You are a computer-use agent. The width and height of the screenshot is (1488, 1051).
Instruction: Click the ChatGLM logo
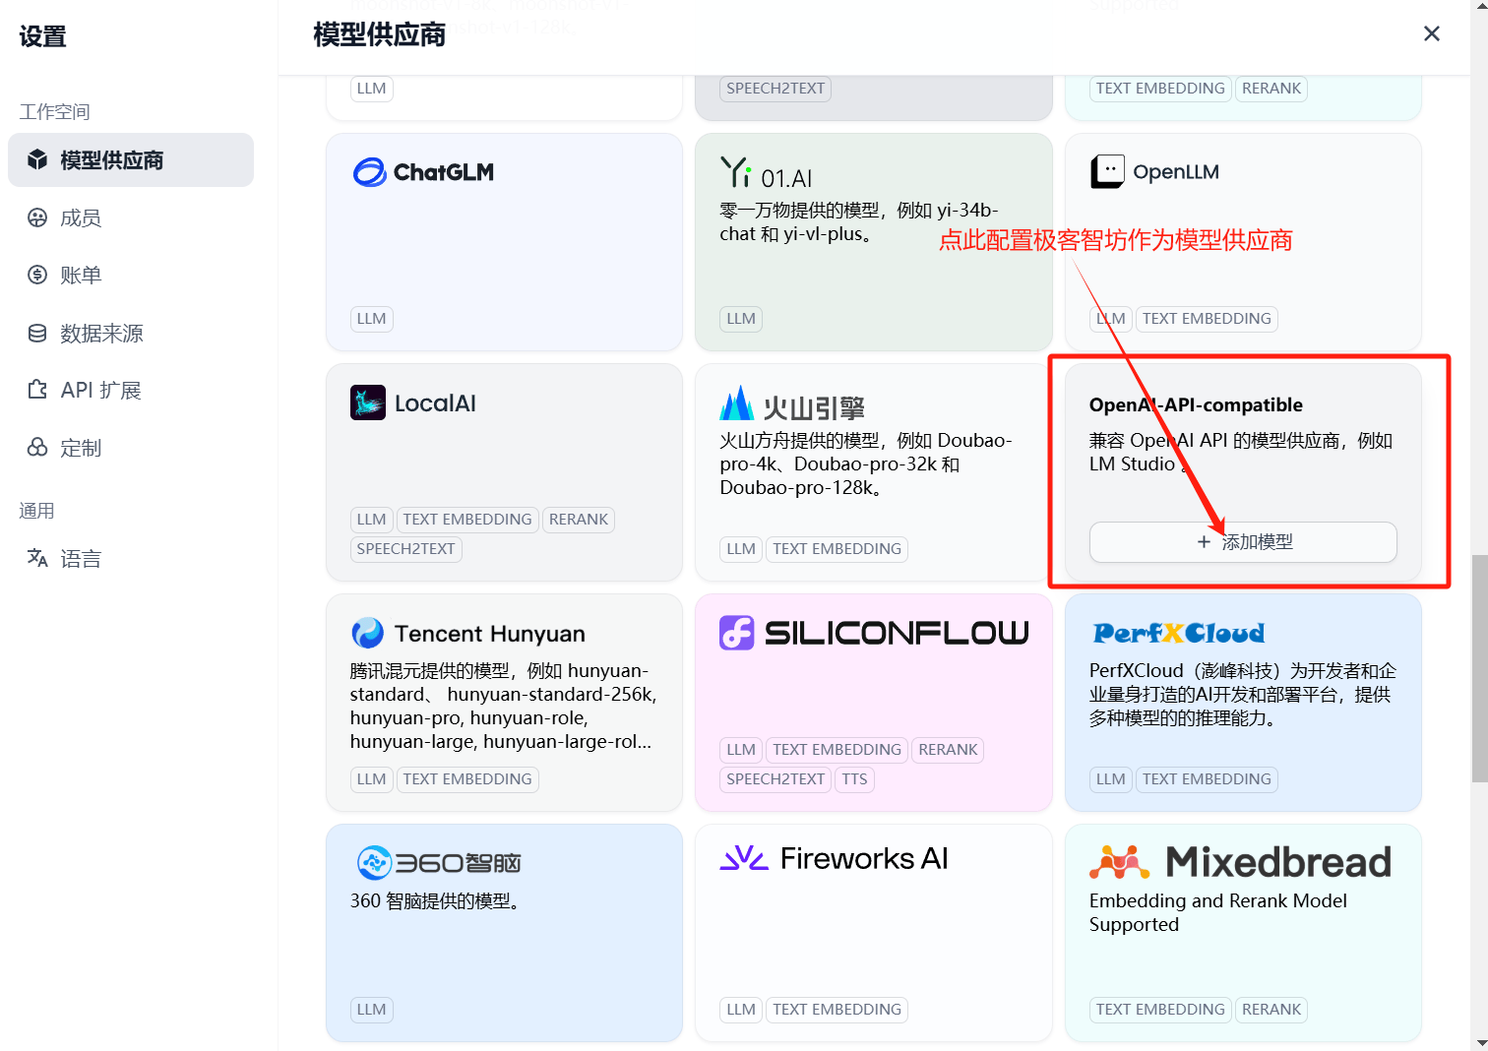point(423,172)
